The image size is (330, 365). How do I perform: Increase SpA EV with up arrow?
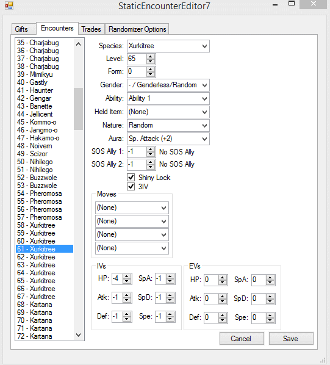pyautogui.click(x=270, y=278)
